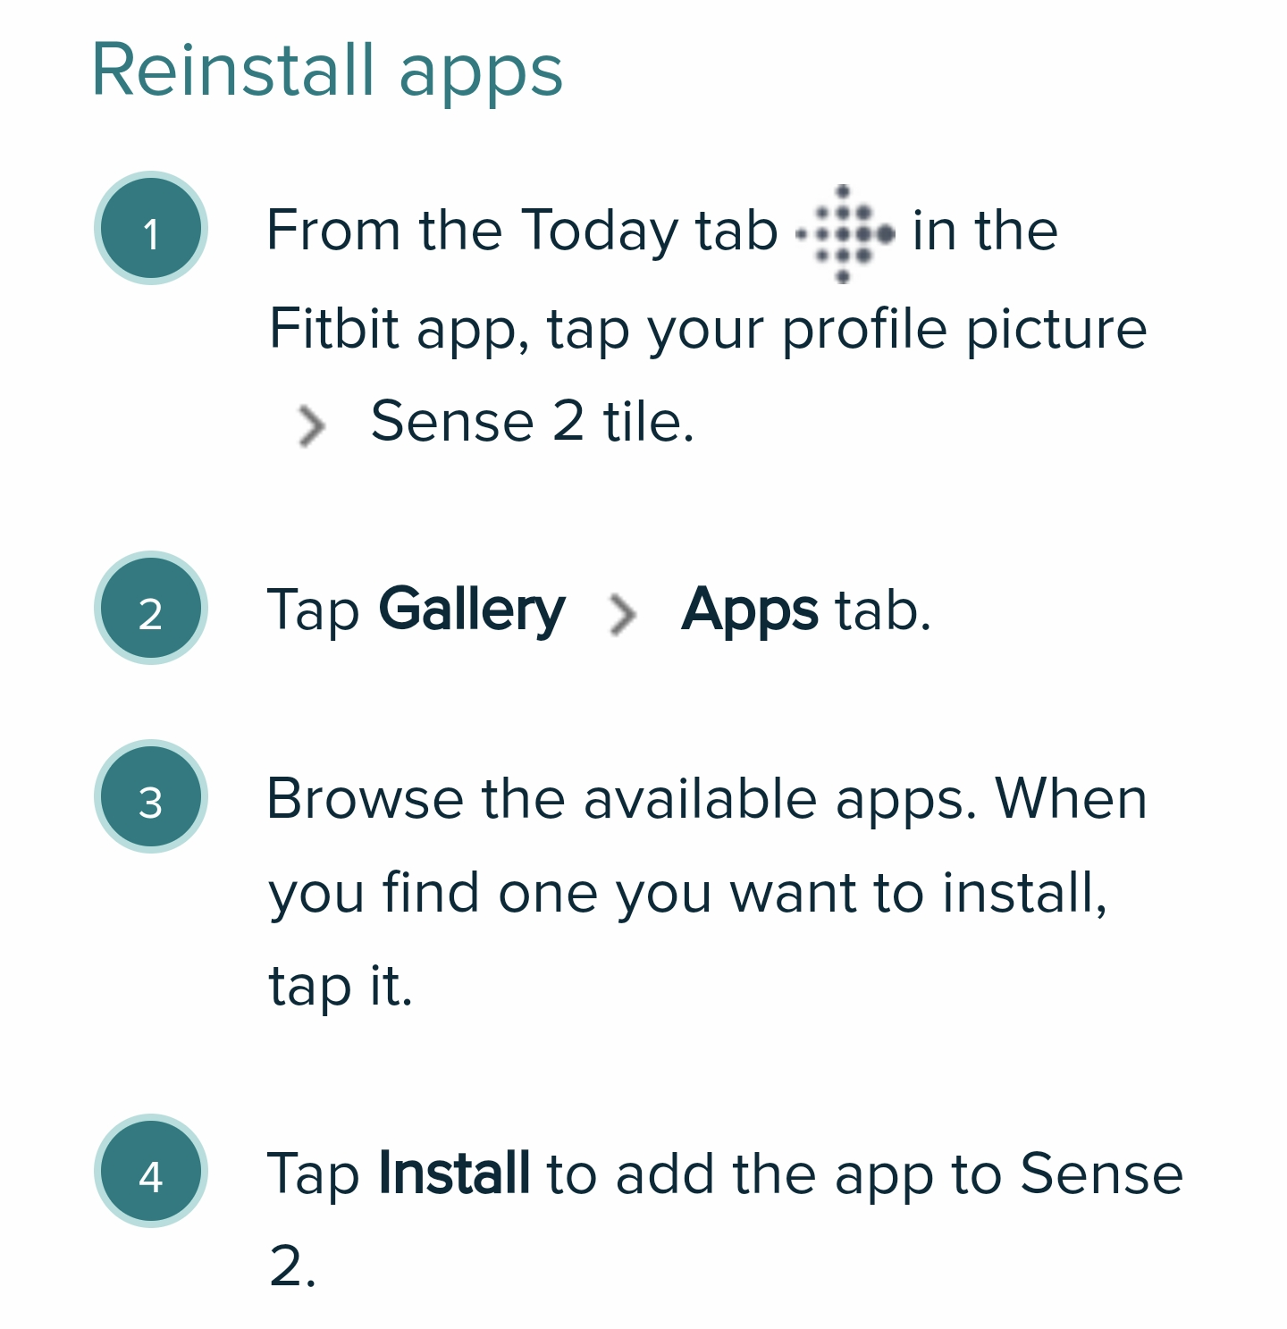Click the 'in the' text after Fitbit logo

coord(985,230)
